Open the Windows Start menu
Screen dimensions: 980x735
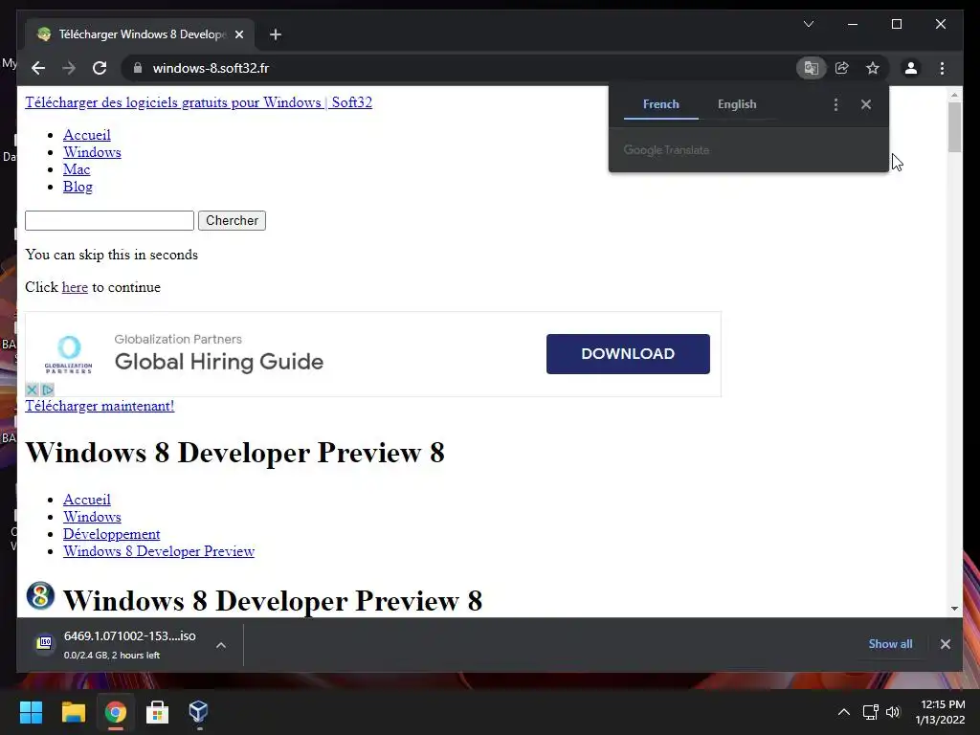coord(31,712)
